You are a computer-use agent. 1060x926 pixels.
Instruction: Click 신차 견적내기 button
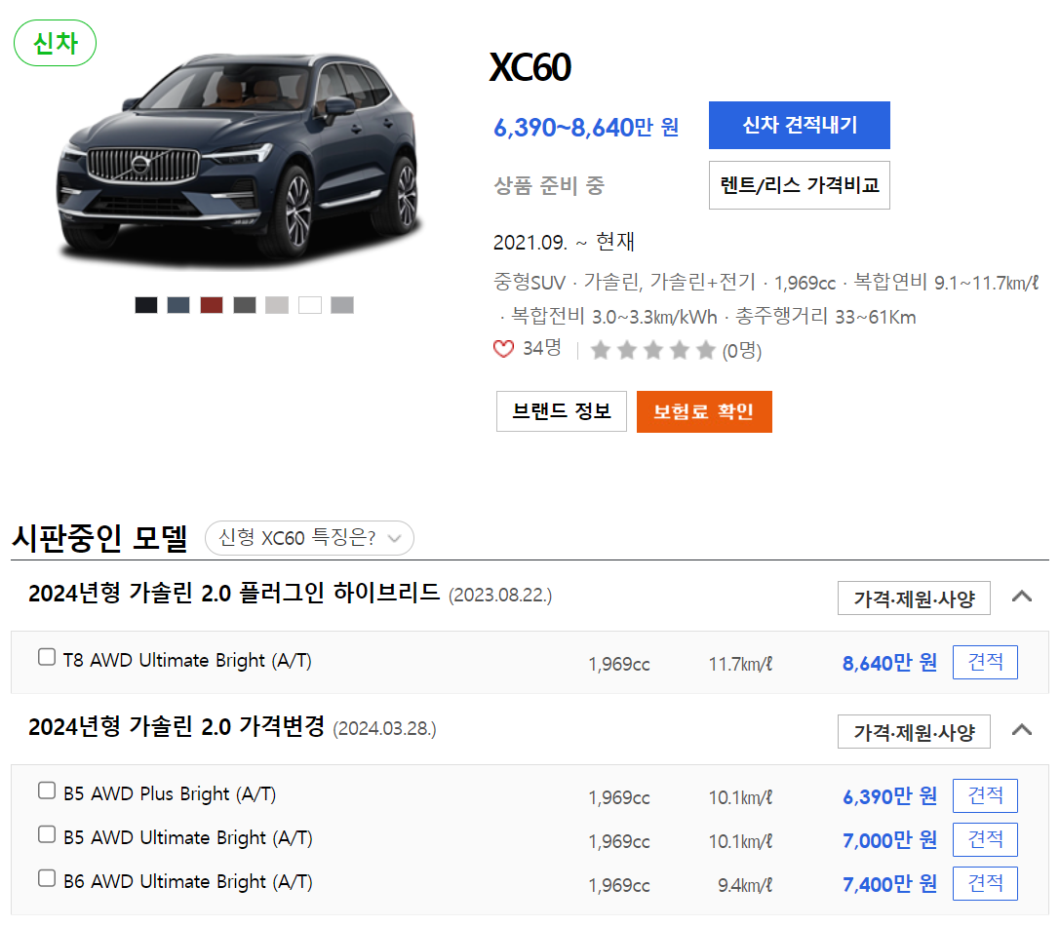tap(799, 125)
